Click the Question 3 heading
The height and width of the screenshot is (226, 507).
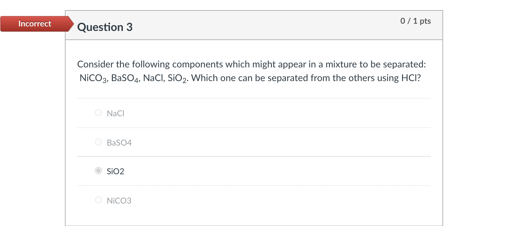pyautogui.click(x=105, y=27)
